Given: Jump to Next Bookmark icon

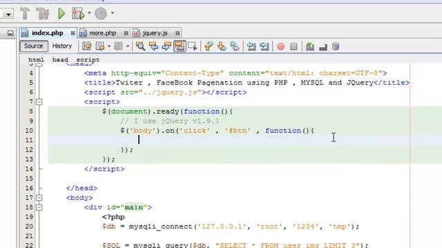Looking at the screenshot, I should [222, 46].
